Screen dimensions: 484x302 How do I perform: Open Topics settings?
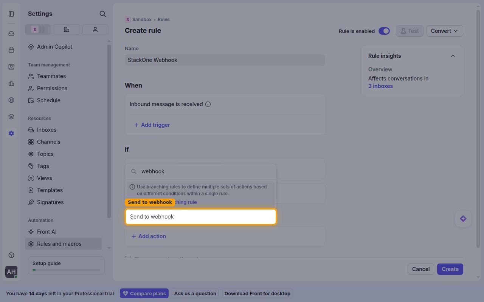point(63,154)
